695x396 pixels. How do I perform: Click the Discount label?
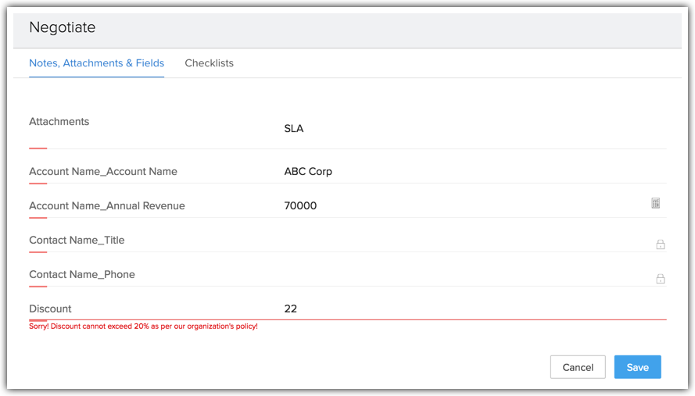[50, 309]
